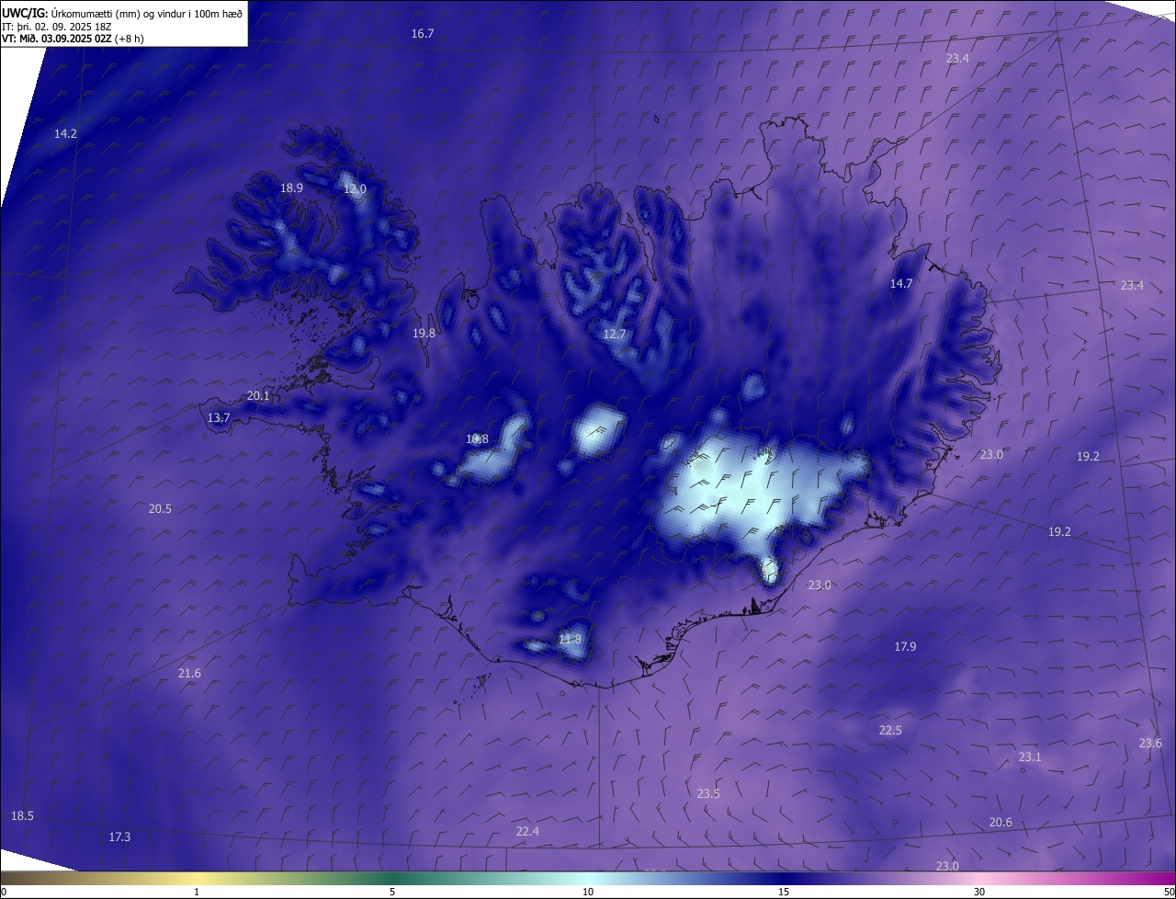Image resolution: width=1176 pixels, height=899 pixels.
Task: Click the color scale label 10
Action: [588, 892]
